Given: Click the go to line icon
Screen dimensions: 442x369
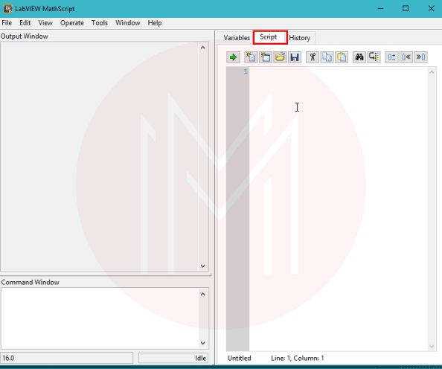Looking at the screenshot, I should (374, 57).
